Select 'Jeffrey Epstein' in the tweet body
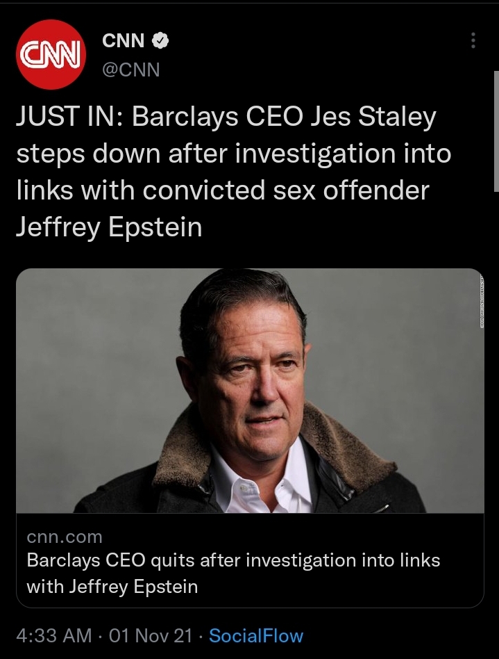 (109, 226)
